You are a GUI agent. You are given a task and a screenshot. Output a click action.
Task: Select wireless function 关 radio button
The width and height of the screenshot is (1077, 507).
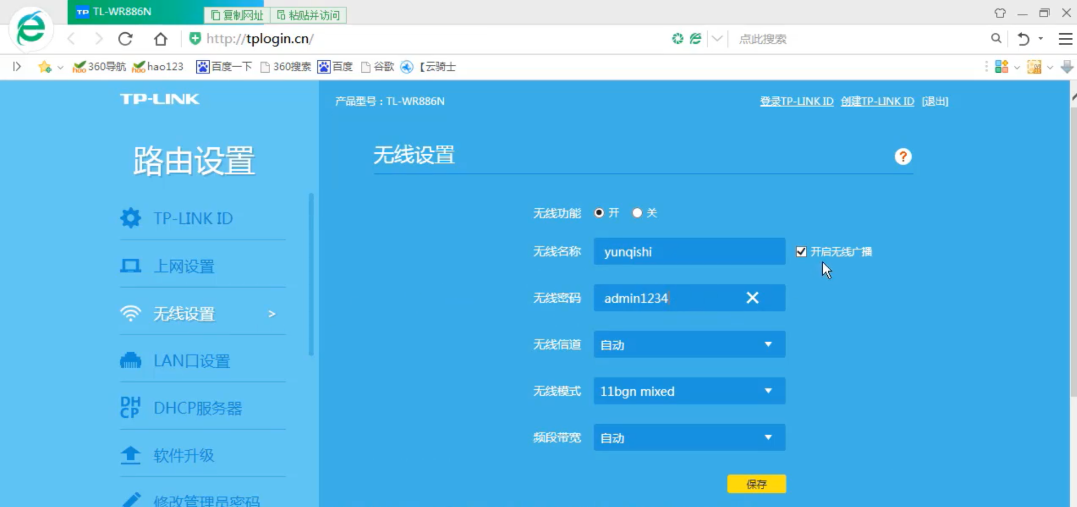637,213
